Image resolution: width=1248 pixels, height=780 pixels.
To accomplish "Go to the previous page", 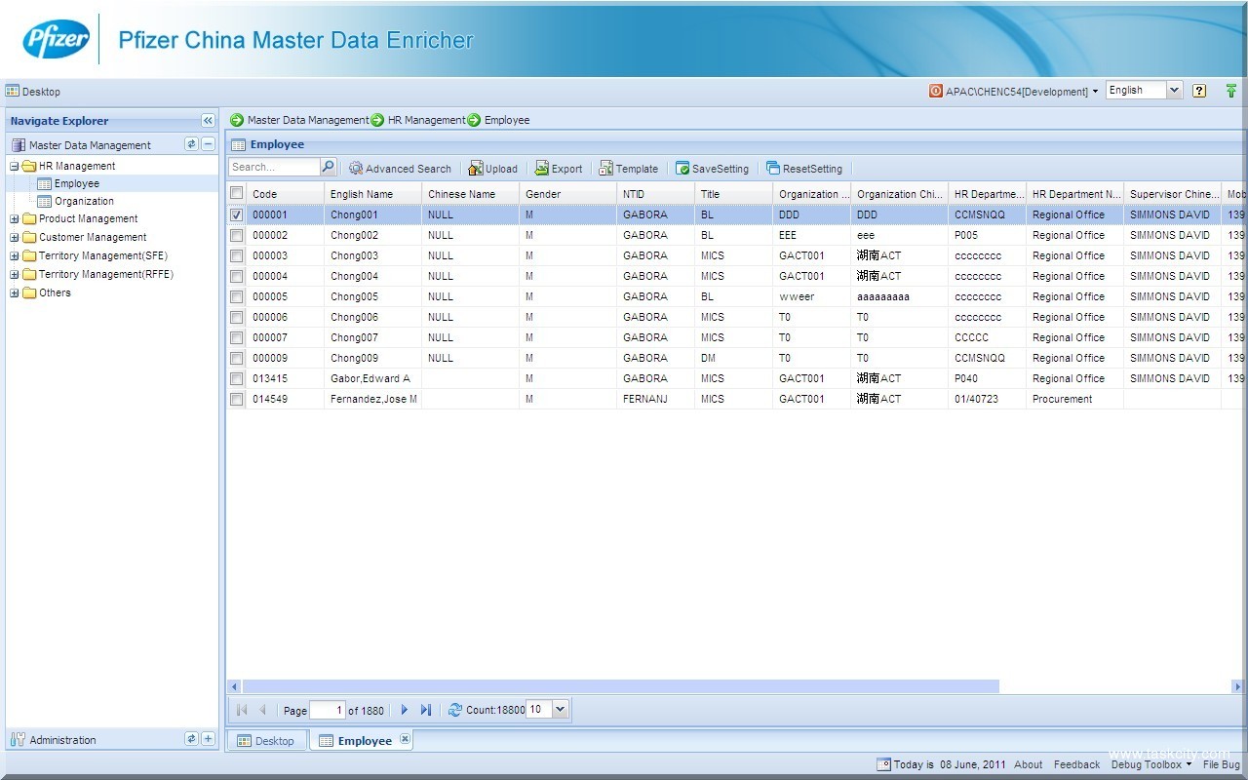I will coord(262,710).
